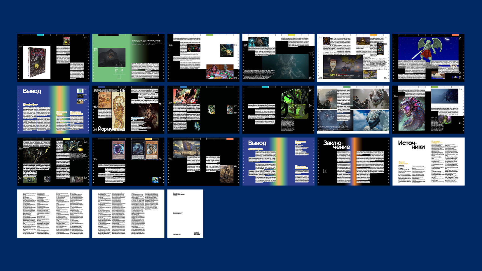Screen dimensions: 482x271
Task: Click the first Вывод heading on the gradient spread
Action: coord(32,91)
